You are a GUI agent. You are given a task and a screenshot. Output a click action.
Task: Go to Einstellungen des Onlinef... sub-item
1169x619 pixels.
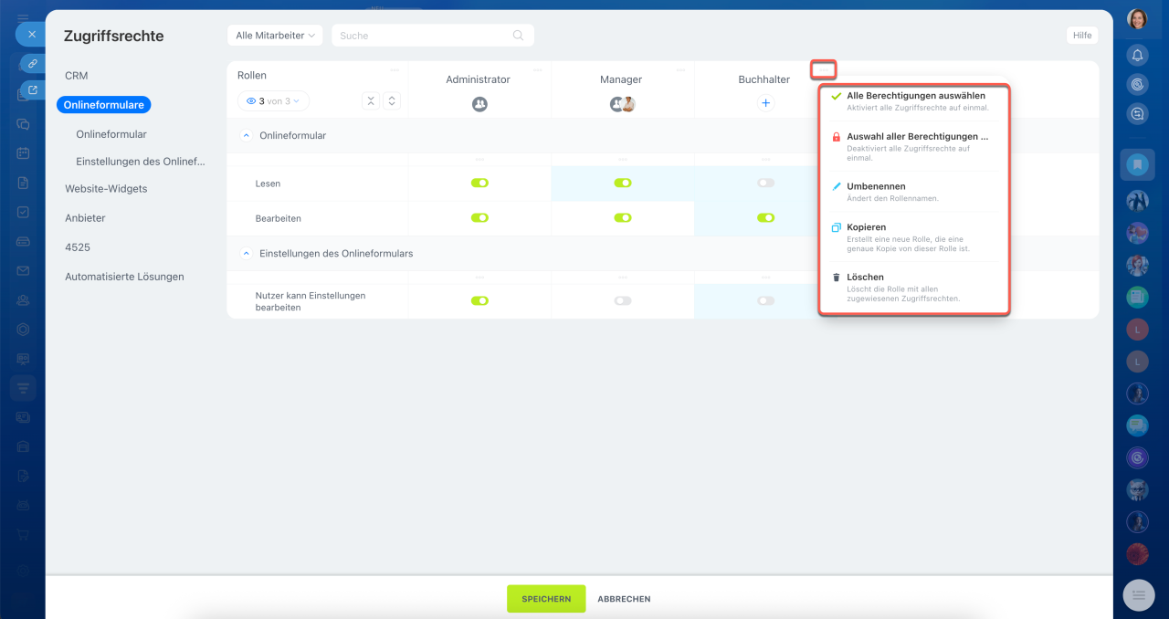[x=141, y=162]
